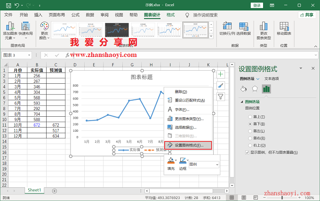Open the Name Box dropdown arrow

pyautogui.click(x=29, y=55)
